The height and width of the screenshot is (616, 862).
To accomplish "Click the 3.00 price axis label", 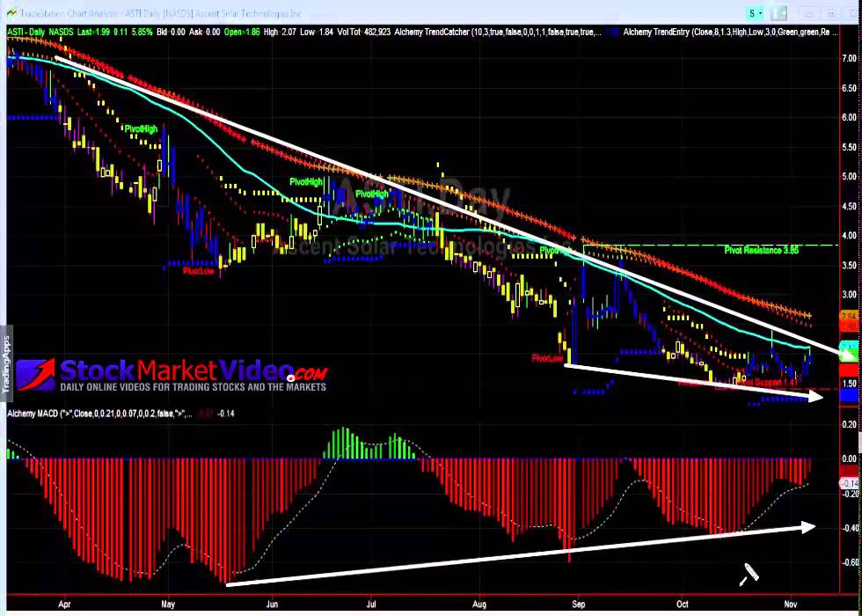I will point(849,295).
